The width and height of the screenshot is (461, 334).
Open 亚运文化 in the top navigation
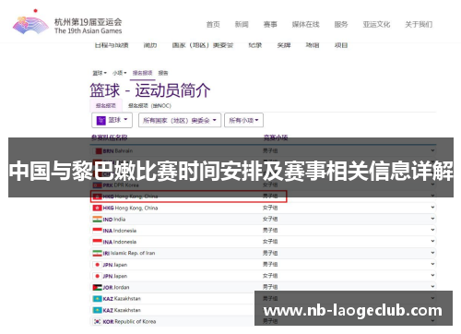(376, 24)
